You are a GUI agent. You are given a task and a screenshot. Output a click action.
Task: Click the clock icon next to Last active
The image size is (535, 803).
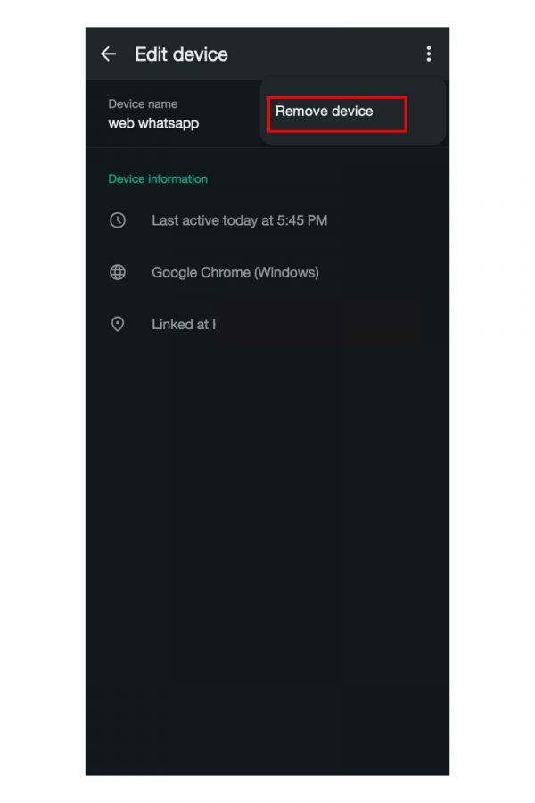click(x=118, y=220)
